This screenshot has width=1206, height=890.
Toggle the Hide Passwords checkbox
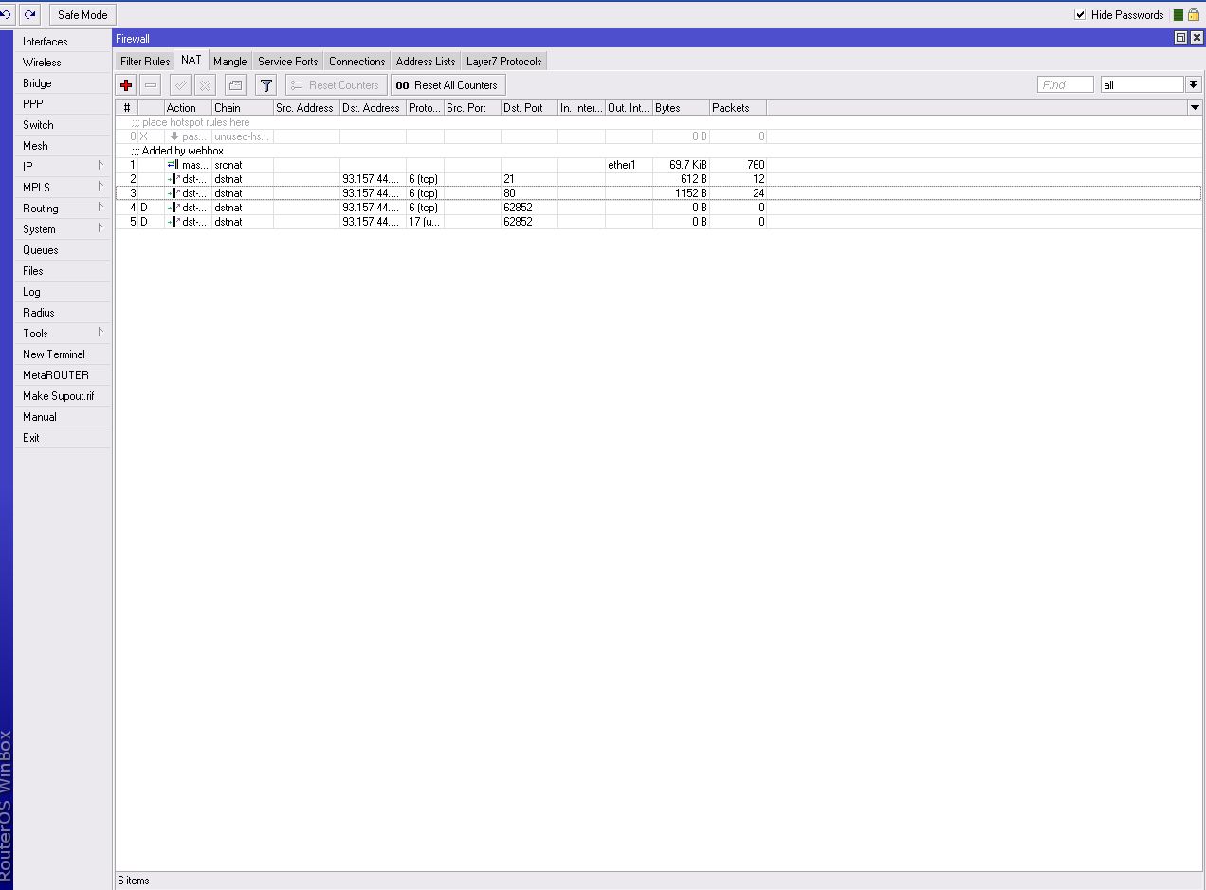[x=1080, y=14]
